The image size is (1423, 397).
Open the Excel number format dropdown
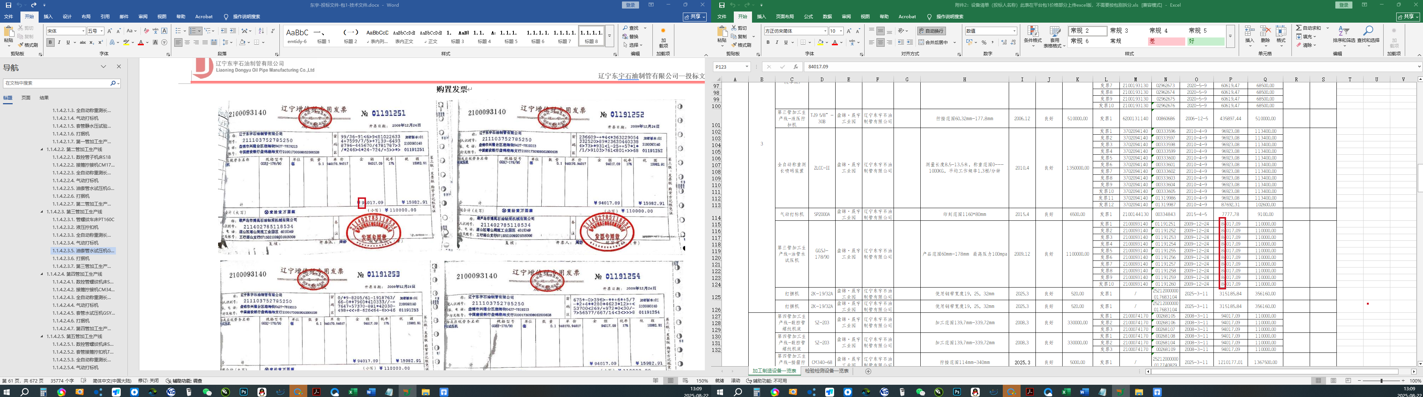pyautogui.click(x=1014, y=31)
